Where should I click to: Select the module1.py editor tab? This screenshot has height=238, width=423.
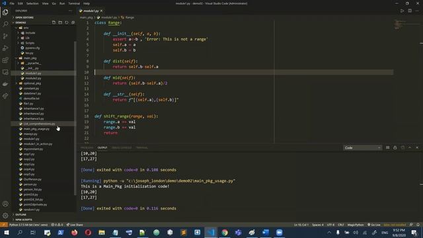point(91,11)
